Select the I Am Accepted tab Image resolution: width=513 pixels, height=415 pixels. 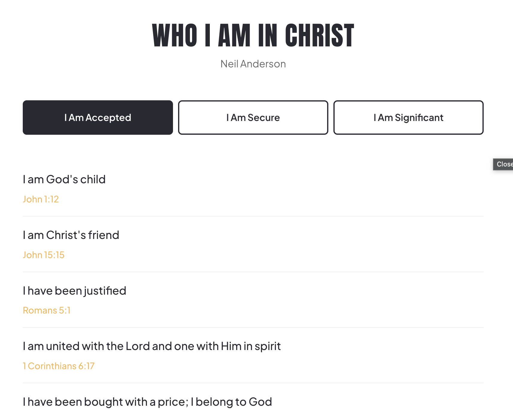pos(98,118)
